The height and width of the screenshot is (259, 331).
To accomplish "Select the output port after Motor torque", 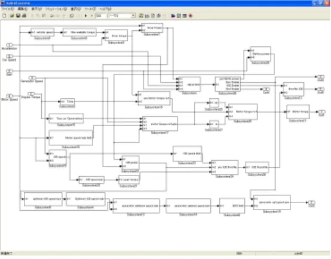I will [321, 112].
